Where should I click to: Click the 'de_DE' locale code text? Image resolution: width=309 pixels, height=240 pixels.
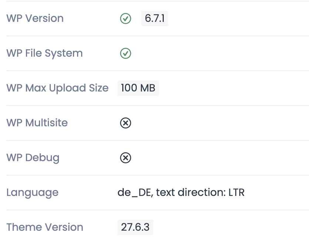click(134, 193)
